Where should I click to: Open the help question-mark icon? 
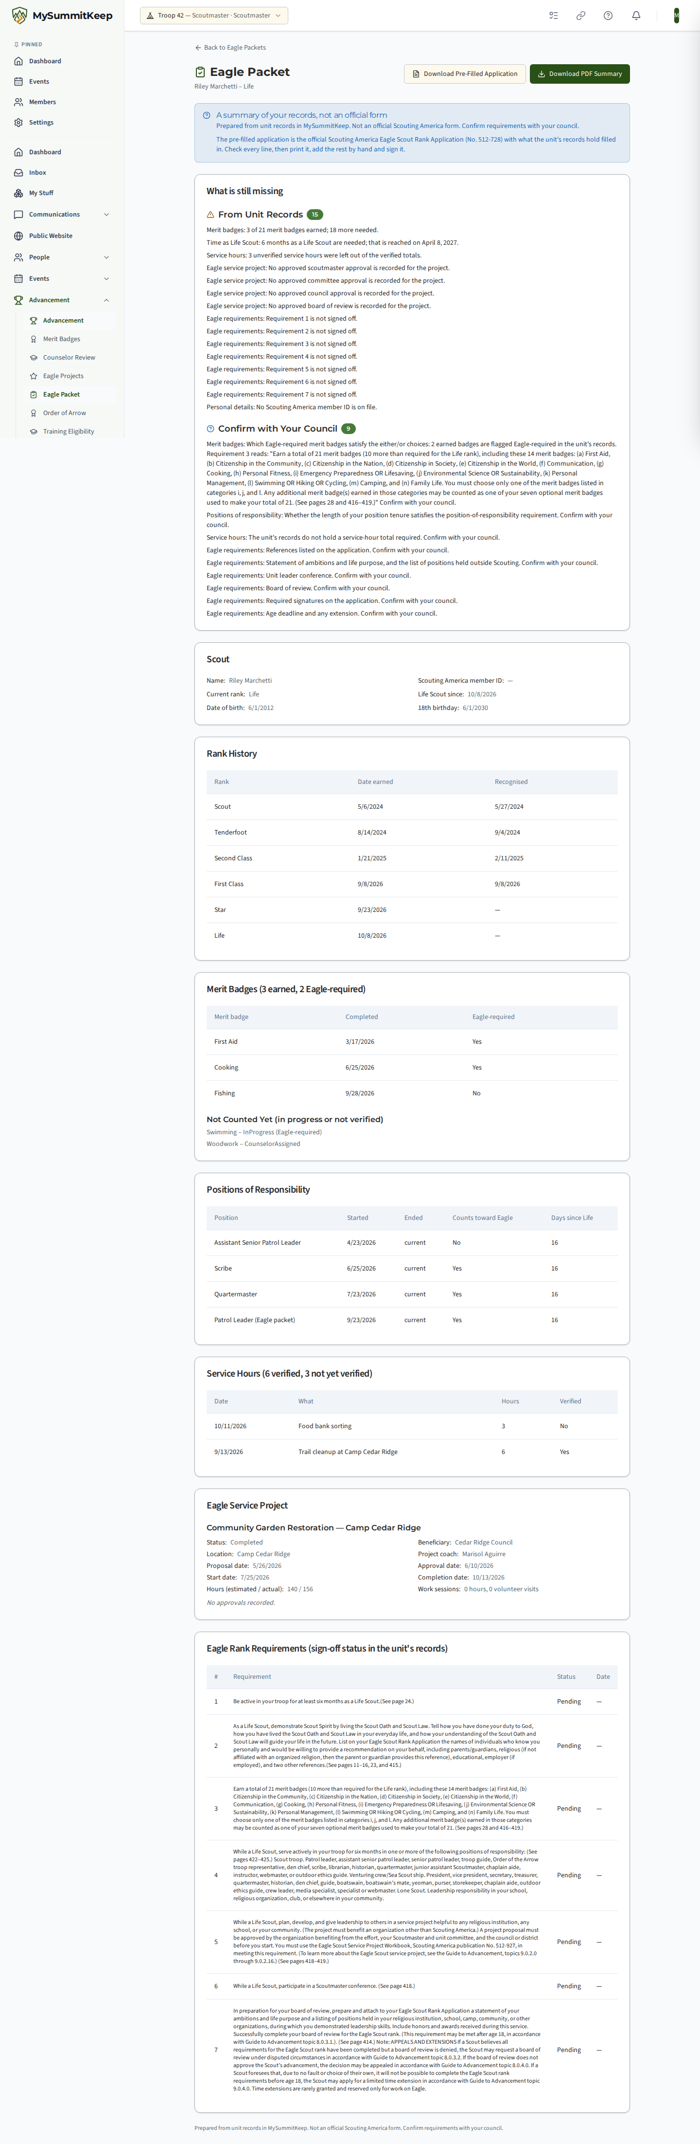[x=609, y=15]
